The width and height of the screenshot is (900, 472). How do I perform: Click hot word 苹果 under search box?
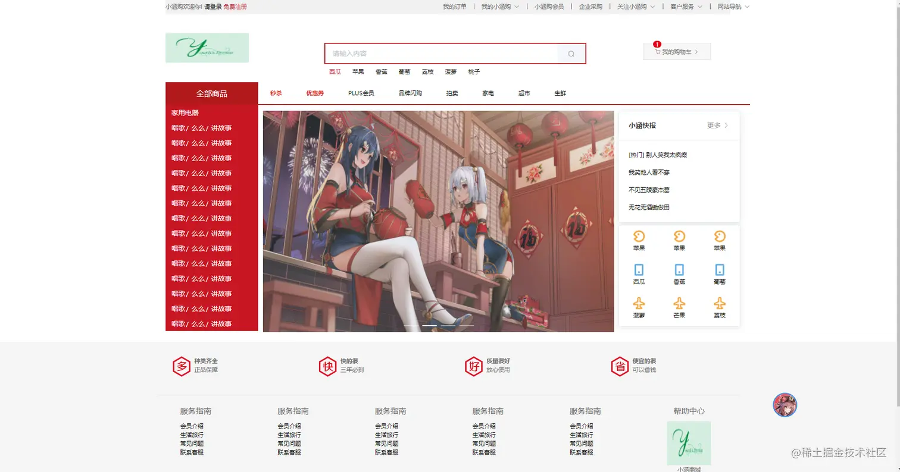pos(358,72)
